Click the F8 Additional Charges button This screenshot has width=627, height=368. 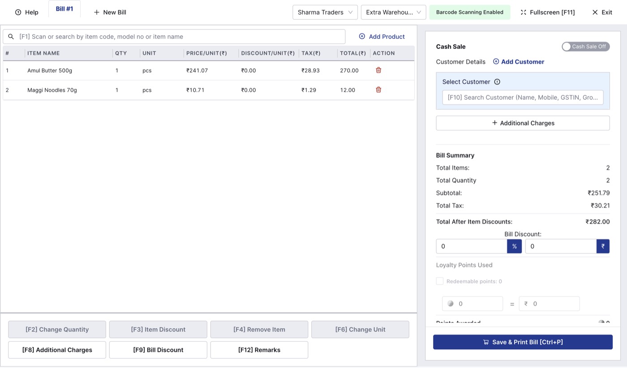coord(57,350)
